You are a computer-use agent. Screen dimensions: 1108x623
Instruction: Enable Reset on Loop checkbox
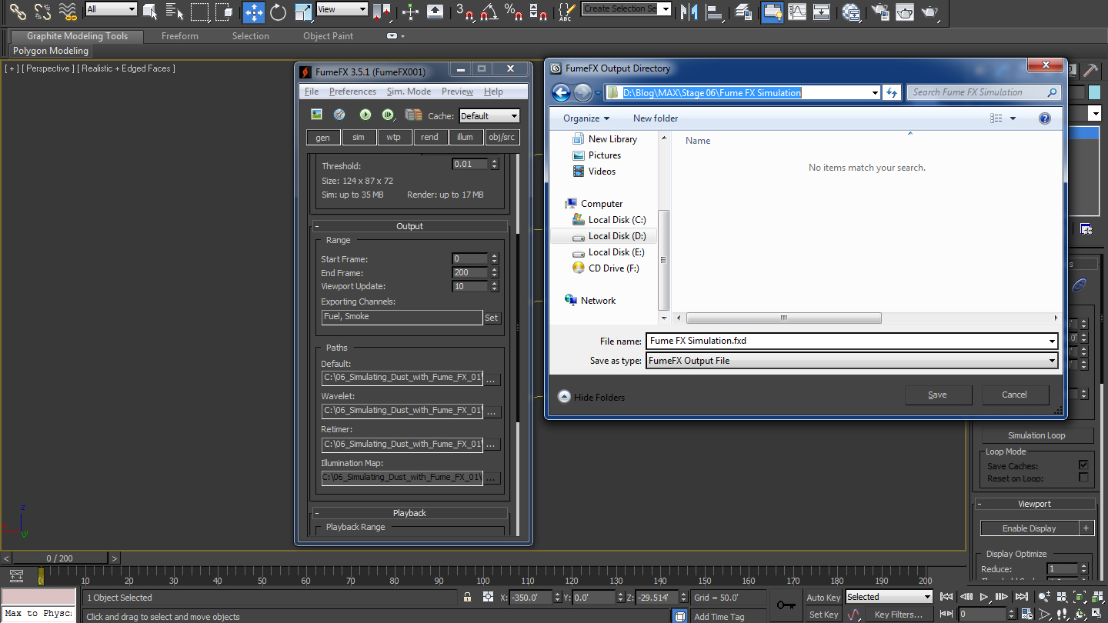tap(1083, 478)
